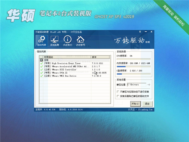Image resolution: width=189 pixels, height=142 pixels.
Task: Click version value 7.2.30.0
Action: pos(97,76)
